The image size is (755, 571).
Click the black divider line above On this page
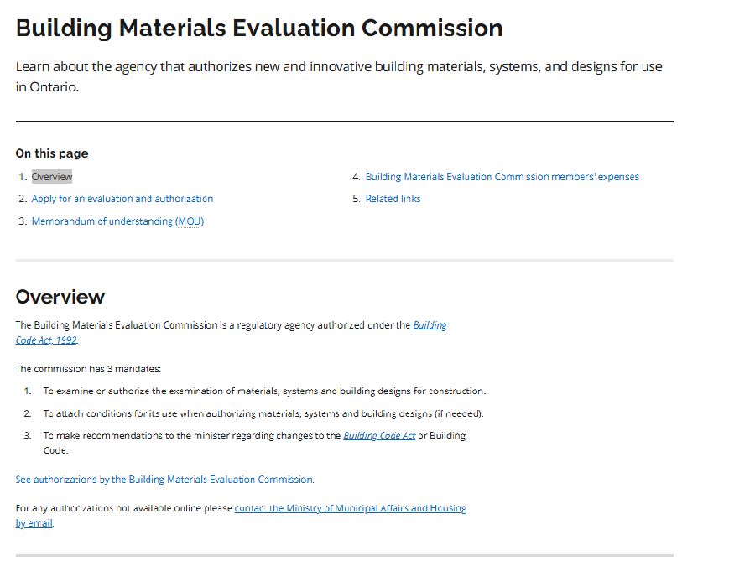click(344, 122)
